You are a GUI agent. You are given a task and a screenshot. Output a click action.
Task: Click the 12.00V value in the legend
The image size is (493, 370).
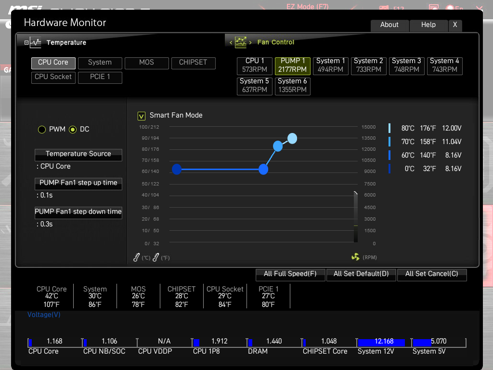452,128
